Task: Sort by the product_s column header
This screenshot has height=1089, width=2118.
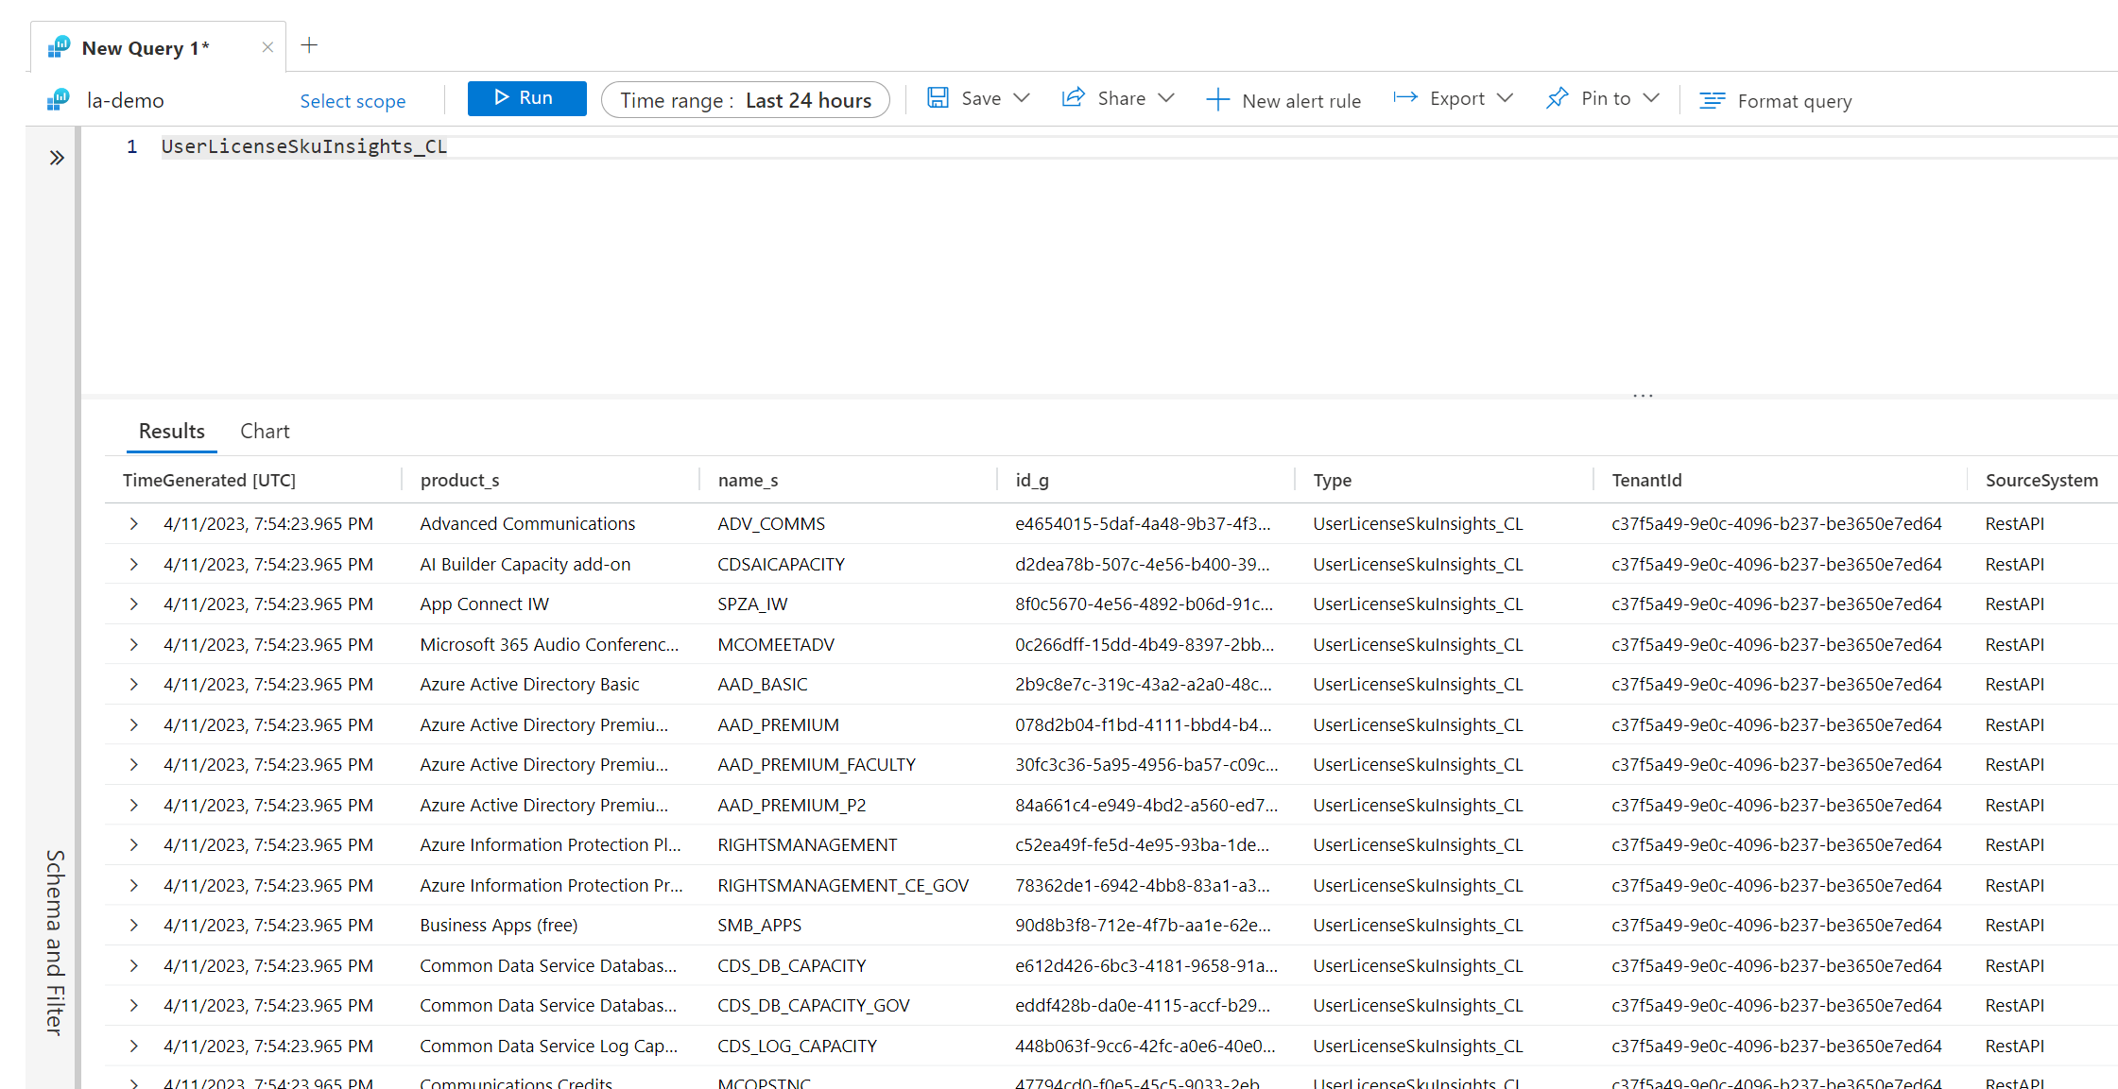Action: [460, 480]
